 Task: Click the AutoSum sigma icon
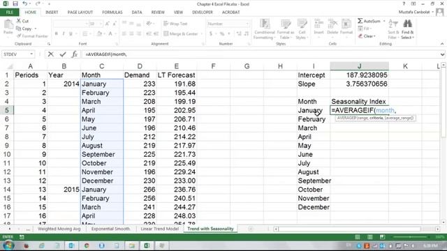point(360,21)
